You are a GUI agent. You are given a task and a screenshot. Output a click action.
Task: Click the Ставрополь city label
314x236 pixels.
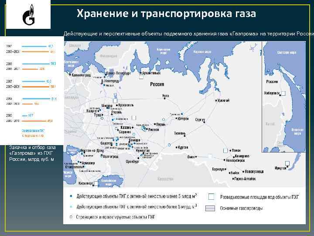(x=74, y=167)
